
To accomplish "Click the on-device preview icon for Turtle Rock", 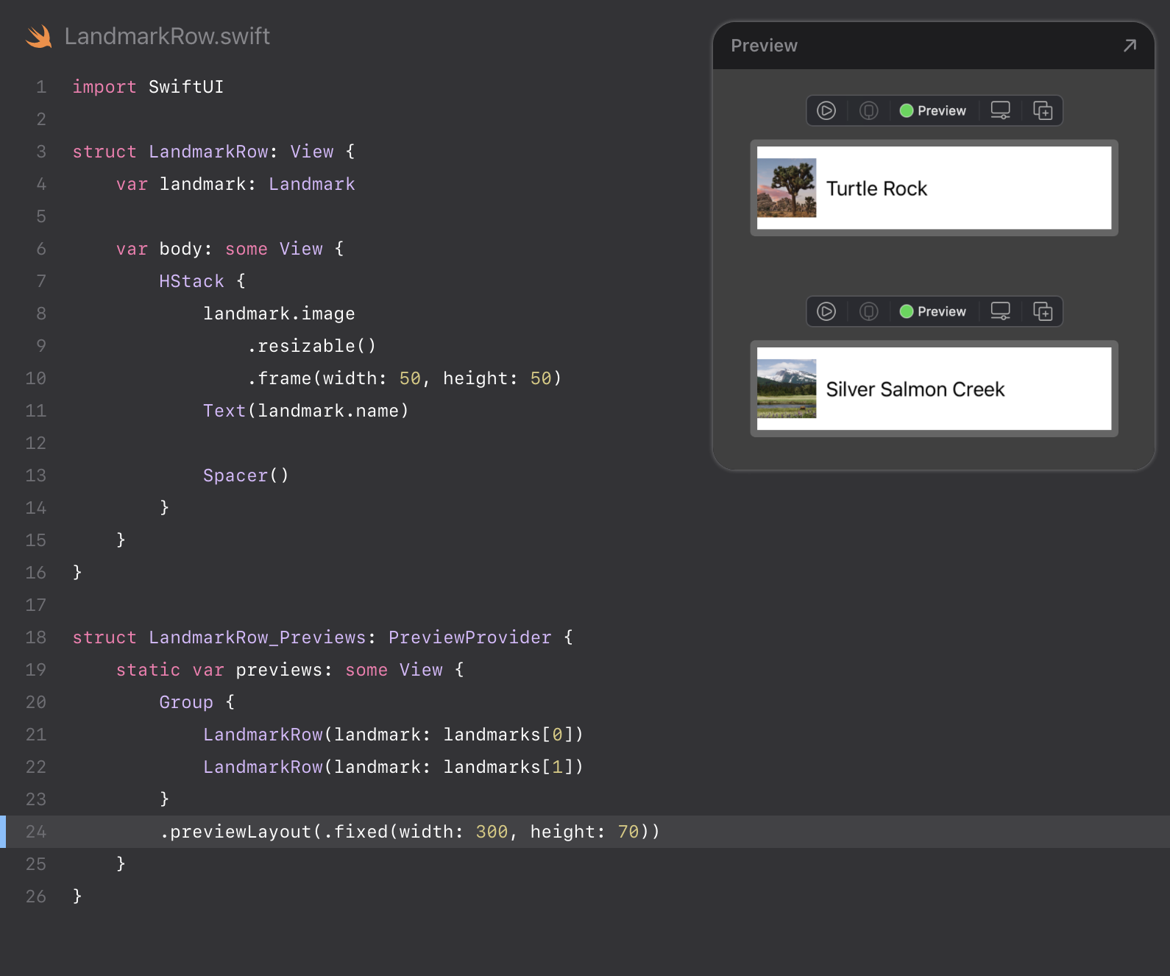I will click(869, 110).
